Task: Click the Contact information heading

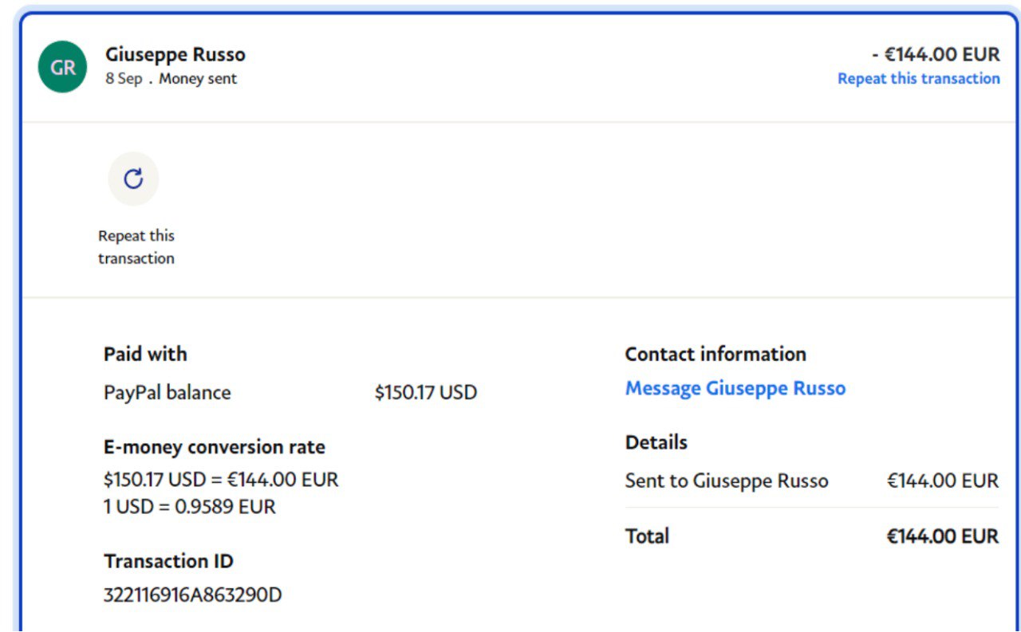Action: (x=715, y=354)
